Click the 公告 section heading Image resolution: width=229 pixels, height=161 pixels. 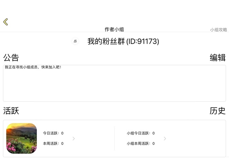11,58
